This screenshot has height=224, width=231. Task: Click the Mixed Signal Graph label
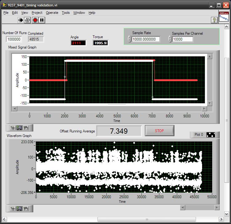[22, 47]
